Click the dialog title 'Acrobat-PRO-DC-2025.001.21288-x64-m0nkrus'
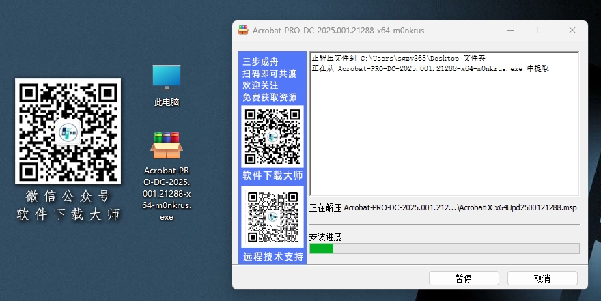This screenshot has width=601, height=301. tap(339, 31)
